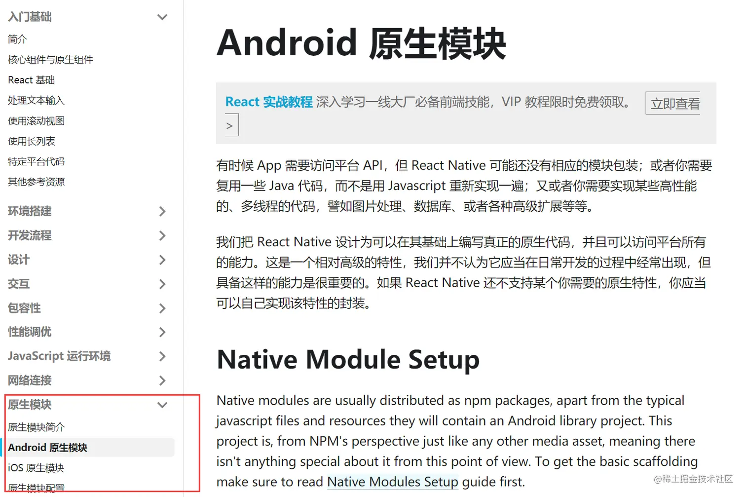Select the iOS 原生模块 entry

[36, 467]
